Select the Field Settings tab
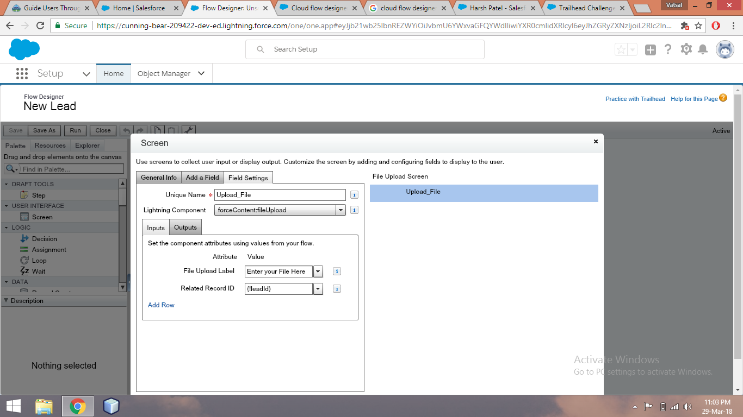Screen dimensions: 743x417 (248, 178)
